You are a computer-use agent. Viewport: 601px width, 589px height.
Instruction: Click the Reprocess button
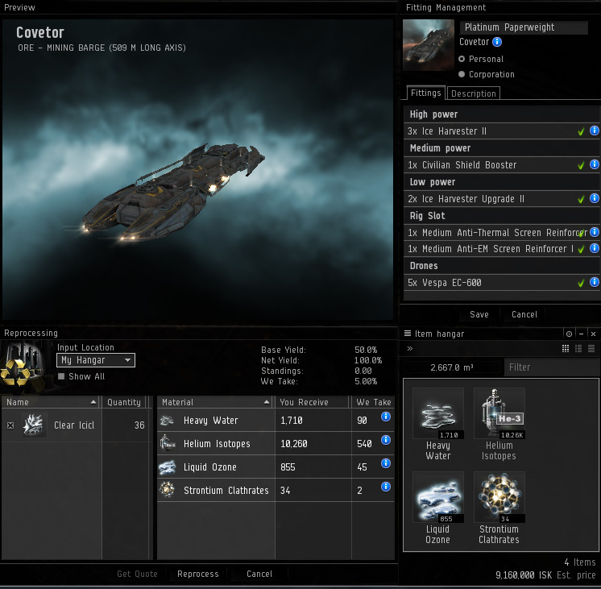point(197,574)
